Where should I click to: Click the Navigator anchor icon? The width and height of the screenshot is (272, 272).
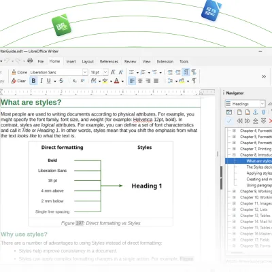pyautogui.click(x=256, y=112)
